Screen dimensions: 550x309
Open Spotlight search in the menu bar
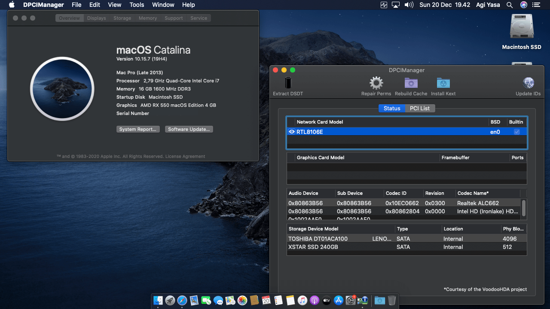point(510,5)
